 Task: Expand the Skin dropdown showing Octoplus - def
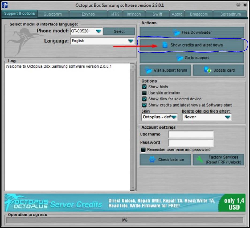click(160, 117)
